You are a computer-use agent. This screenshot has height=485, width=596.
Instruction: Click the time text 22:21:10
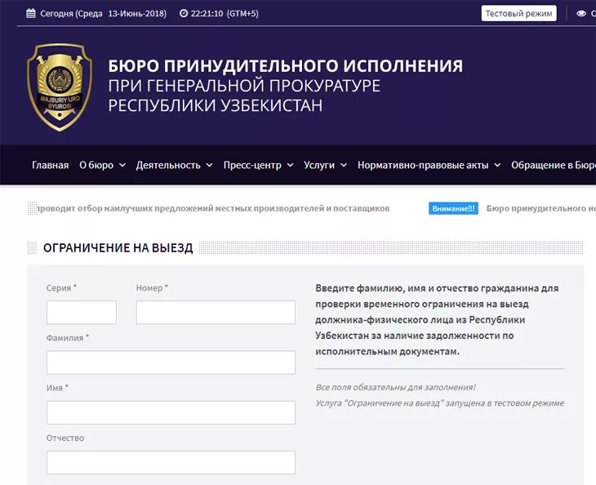207,14
